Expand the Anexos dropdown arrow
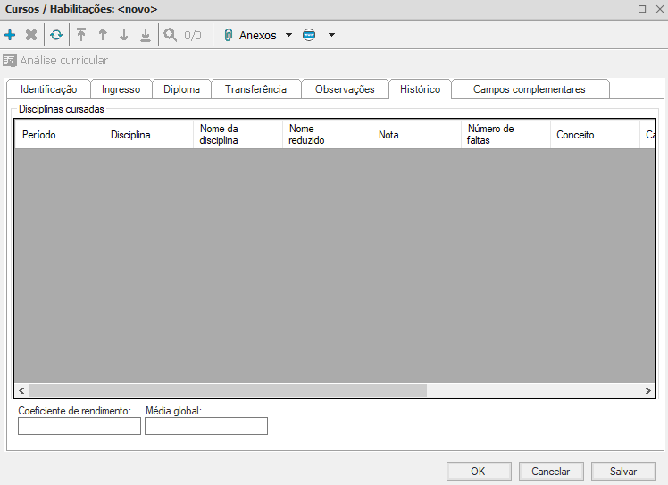 [x=288, y=36]
